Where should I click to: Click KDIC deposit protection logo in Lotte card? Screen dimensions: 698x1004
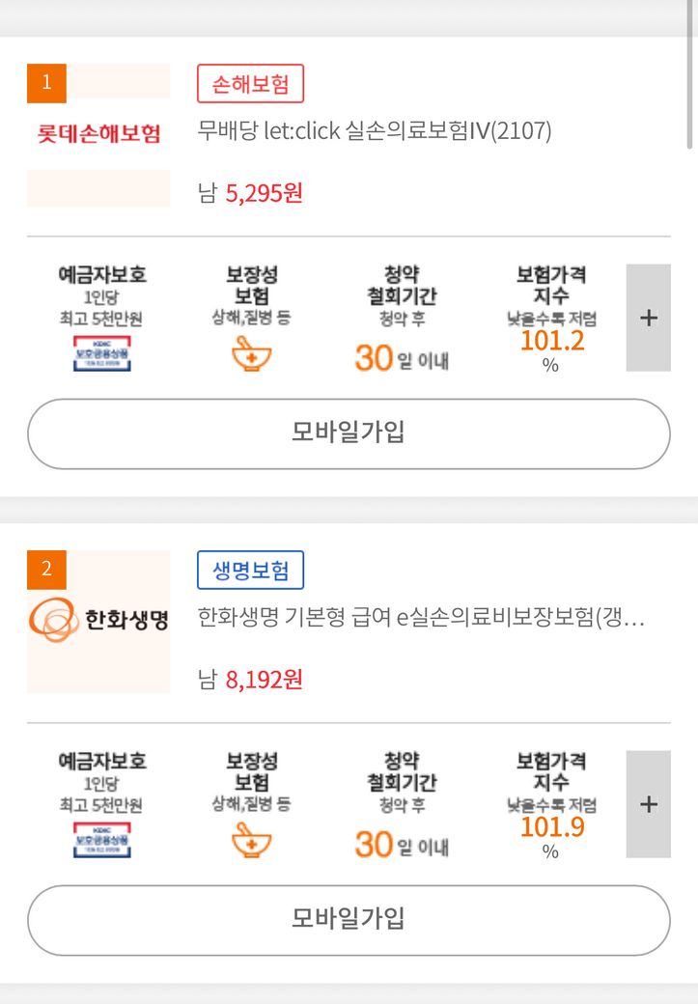point(102,353)
